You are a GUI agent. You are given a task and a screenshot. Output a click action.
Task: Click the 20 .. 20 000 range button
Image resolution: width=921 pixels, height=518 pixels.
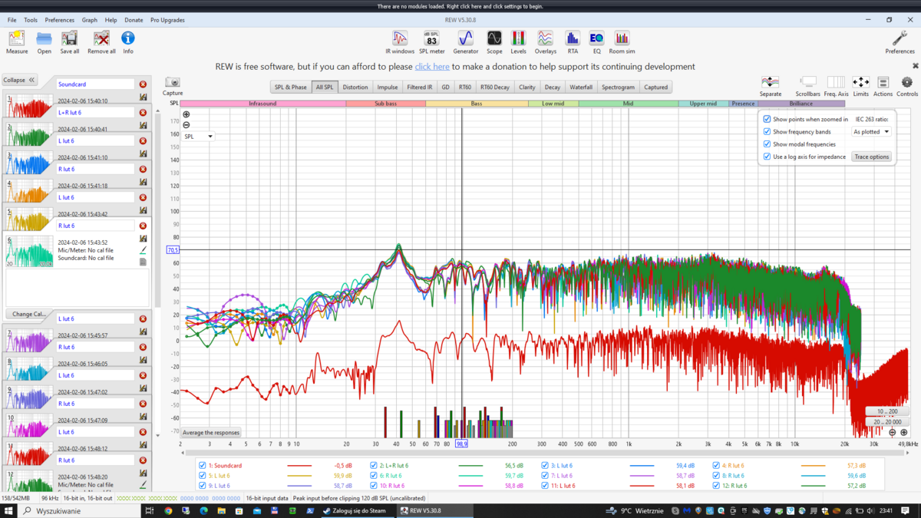887,422
